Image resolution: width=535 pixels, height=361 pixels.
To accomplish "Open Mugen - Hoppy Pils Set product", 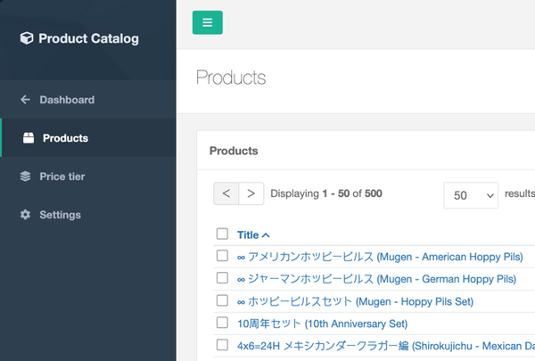I will (x=355, y=301).
